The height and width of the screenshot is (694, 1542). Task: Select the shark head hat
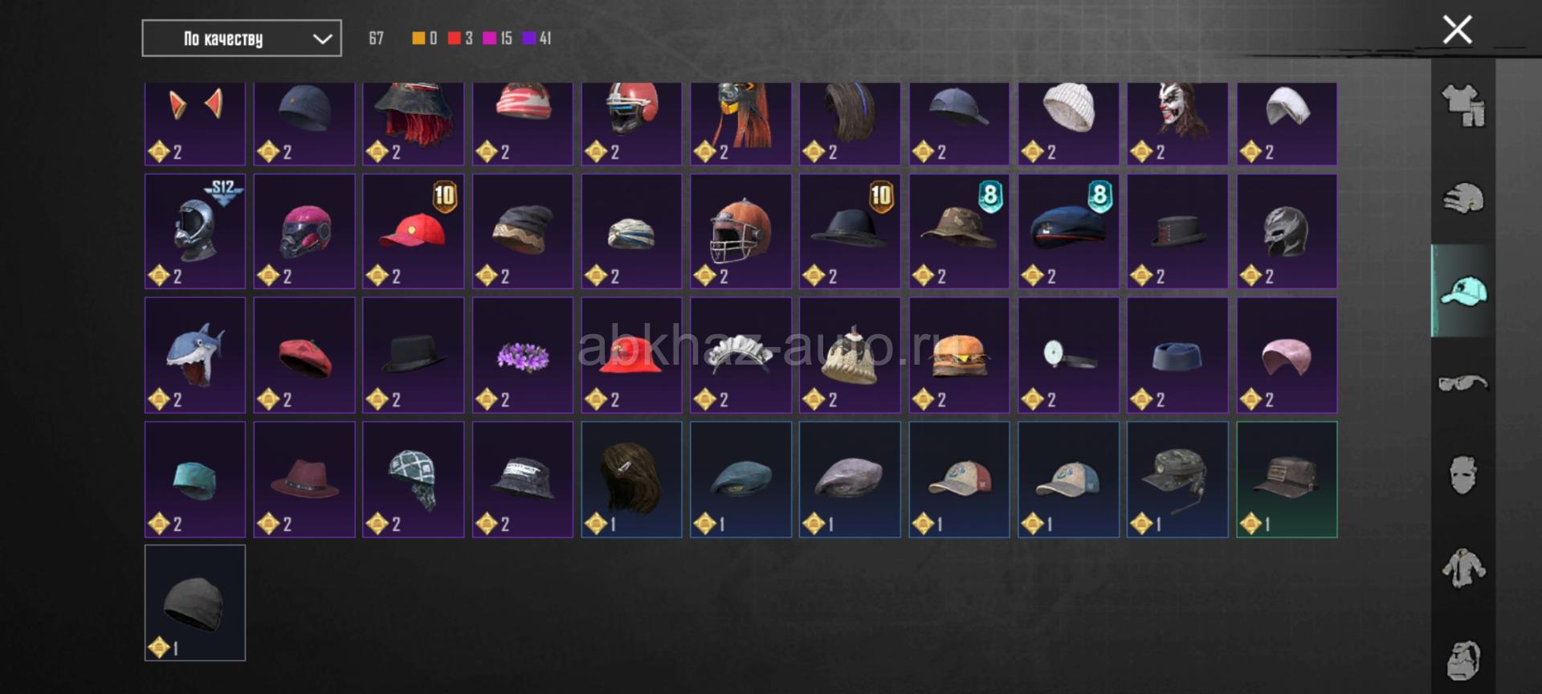coord(195,355)
